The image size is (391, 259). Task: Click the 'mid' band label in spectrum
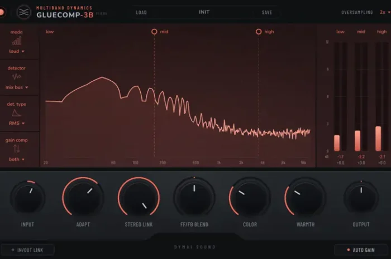[x=164, y=32]
